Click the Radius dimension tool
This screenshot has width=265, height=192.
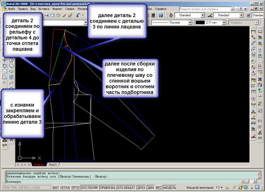253,62
